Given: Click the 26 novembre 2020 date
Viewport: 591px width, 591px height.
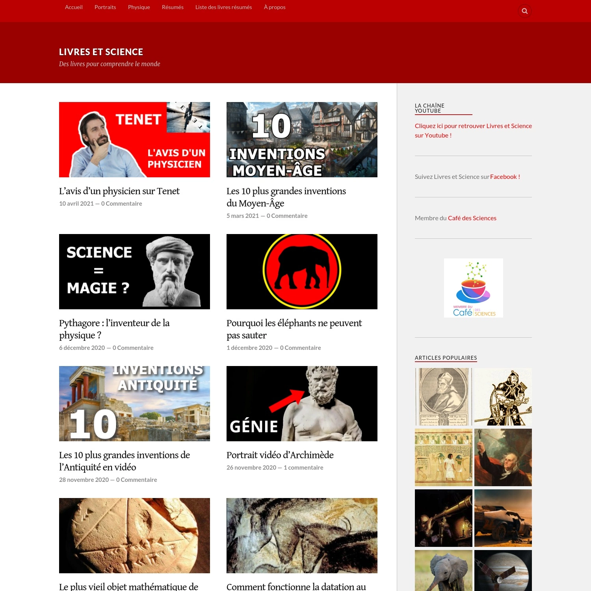Looking at the screenshot, I should [x=251, y=468].
